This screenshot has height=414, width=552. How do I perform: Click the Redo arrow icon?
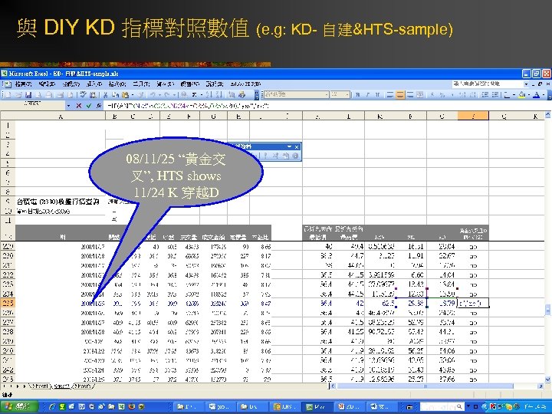coord(167,95)
